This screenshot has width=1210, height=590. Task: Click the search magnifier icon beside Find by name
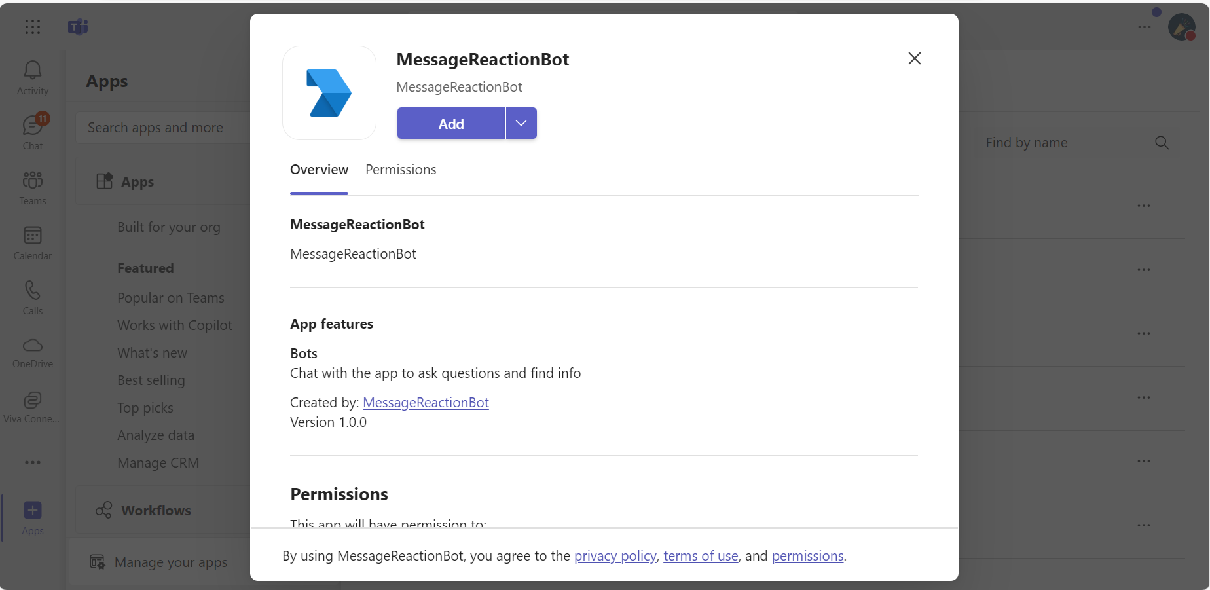(1162, 143)
